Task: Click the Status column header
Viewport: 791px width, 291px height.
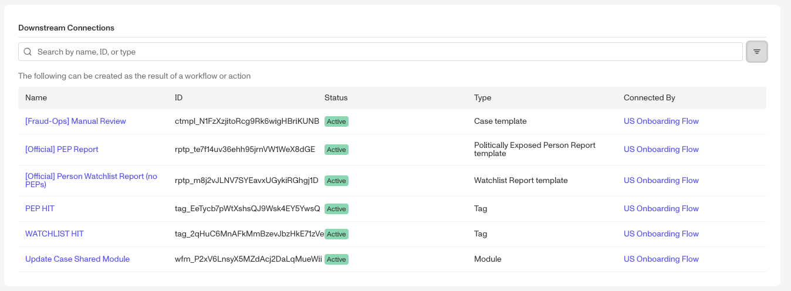Action: click(x=336, y=98)
